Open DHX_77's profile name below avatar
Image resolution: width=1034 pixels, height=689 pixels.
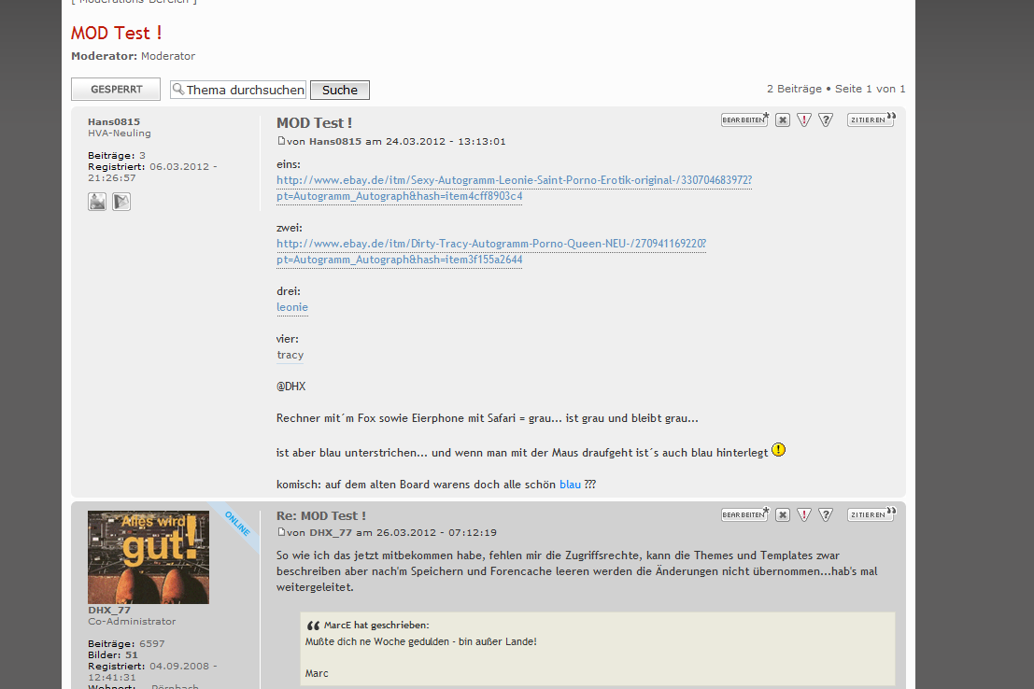coord(109,610)
